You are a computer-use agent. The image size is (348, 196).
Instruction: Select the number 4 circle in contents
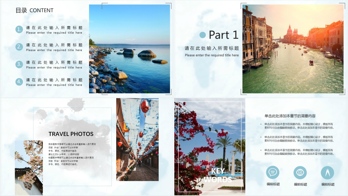pyautogui.click(x=19, y=82)
